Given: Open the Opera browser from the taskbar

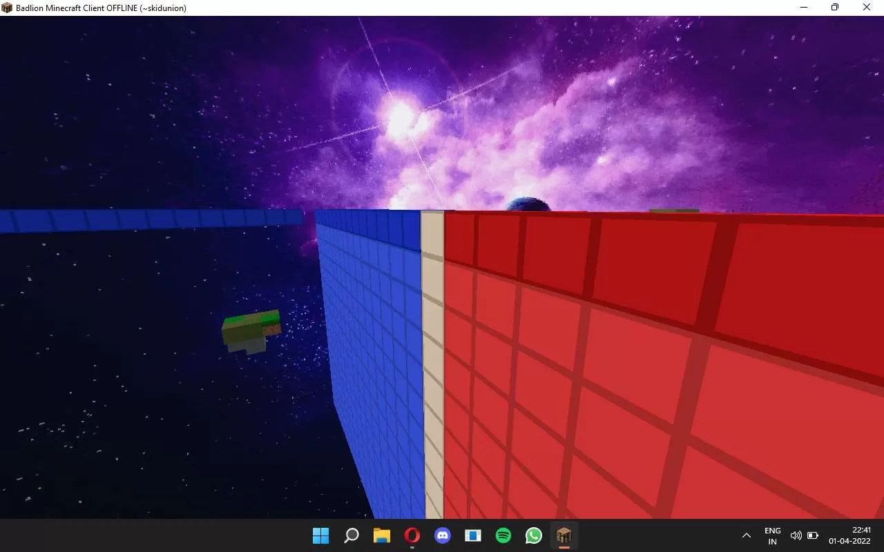Looking at the screenshot, I should [412, 535].
